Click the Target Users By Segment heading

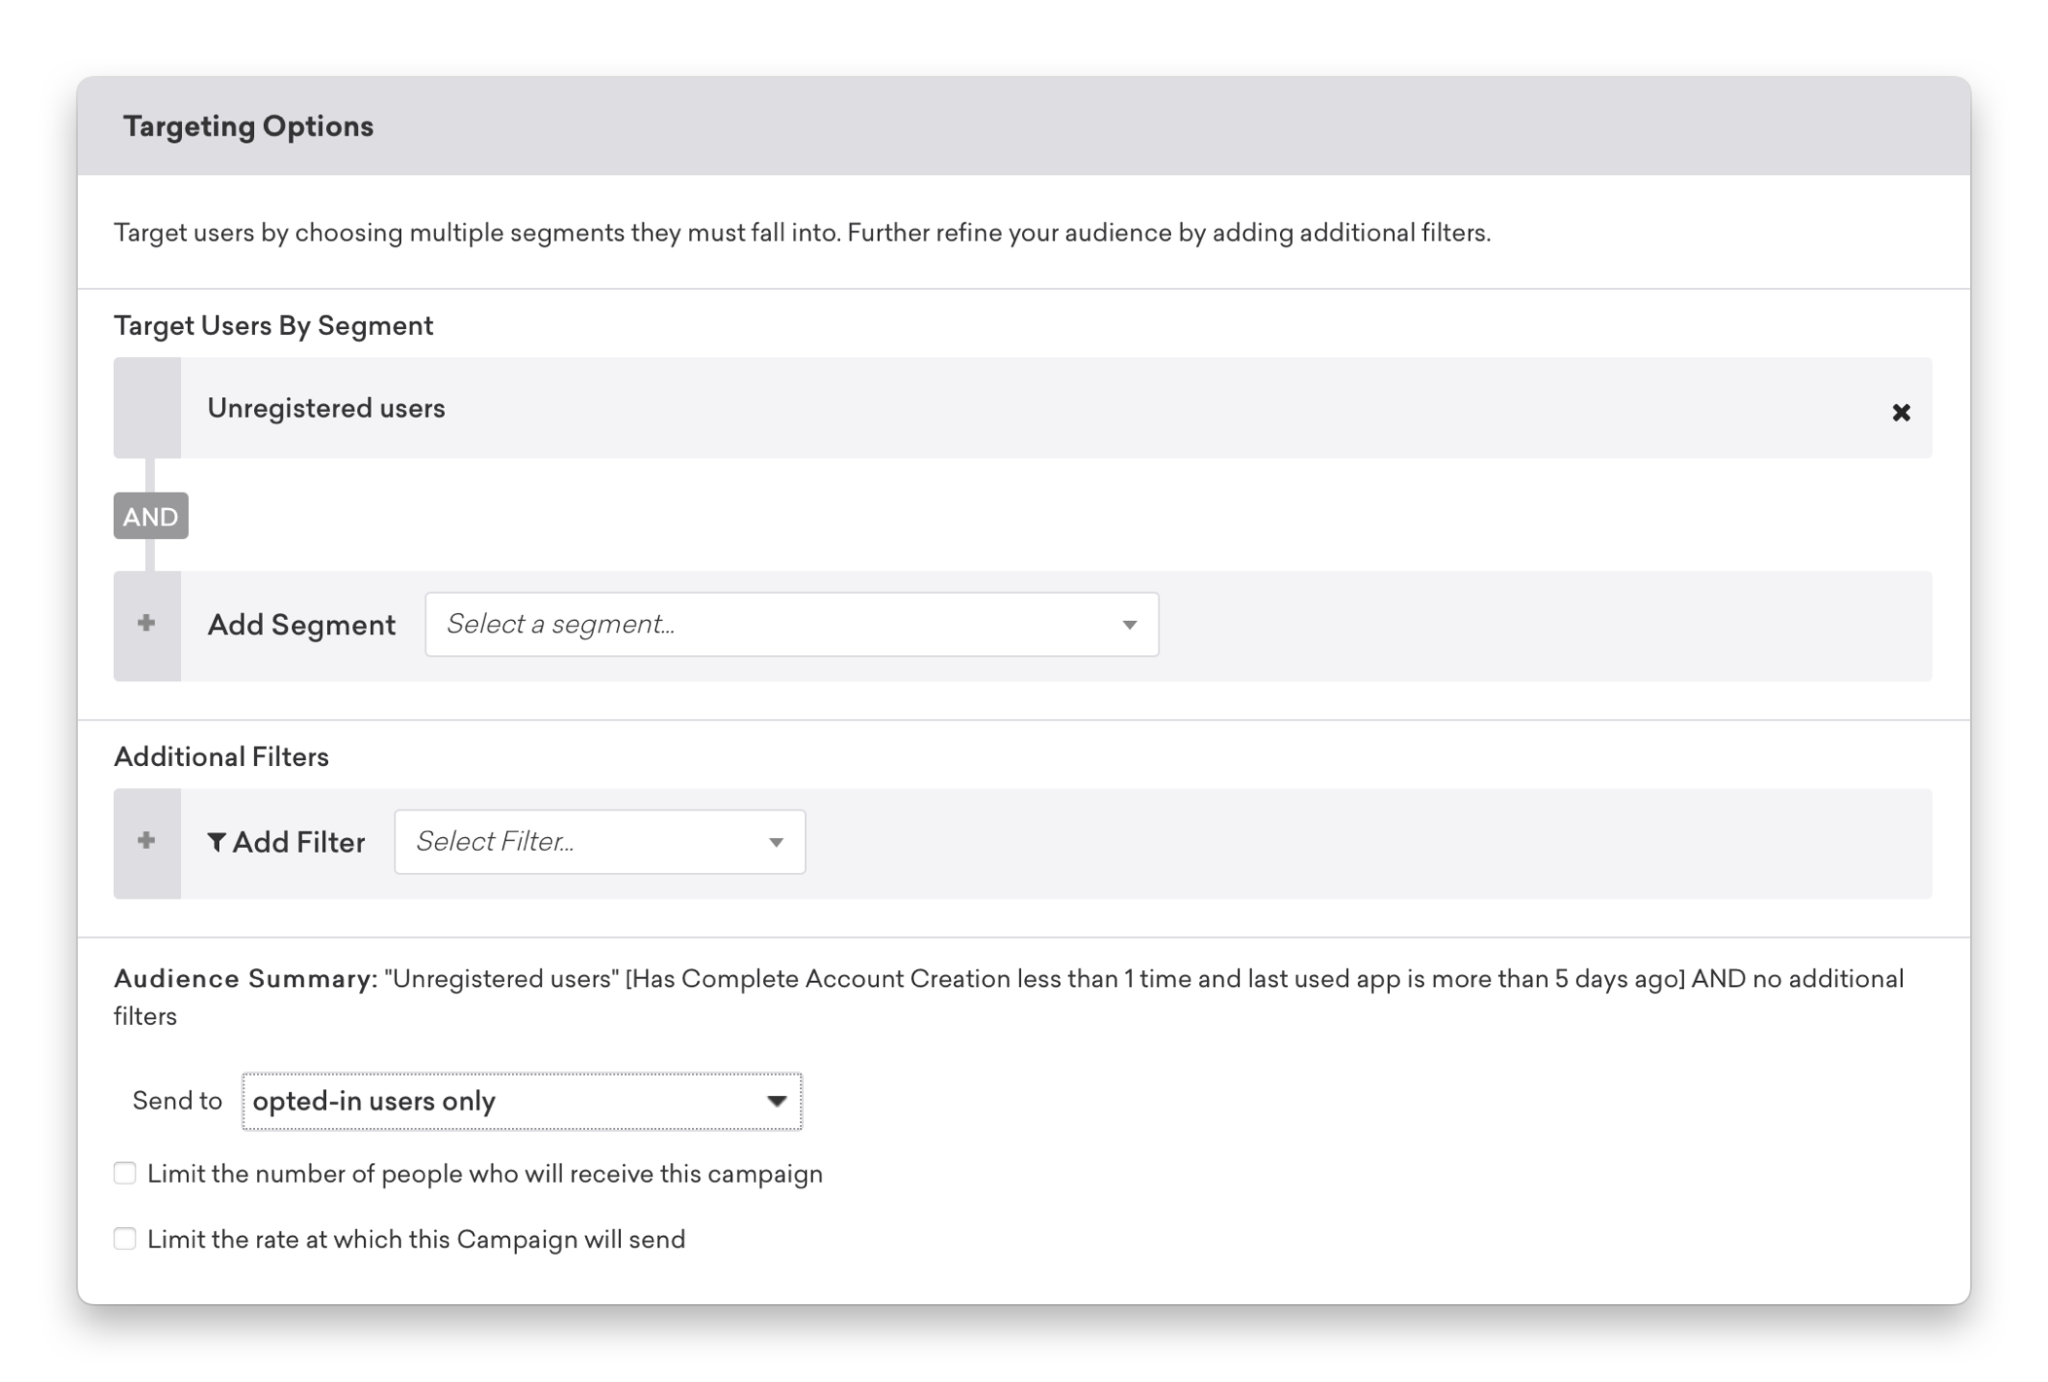[x=274, y=326]
